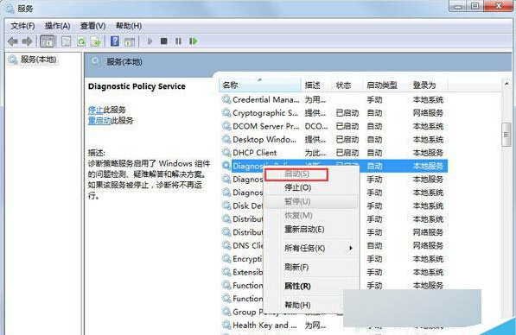This screenshot has width=516, height=335.
Task: Click the Diagnostic Policy Service heading
Action: pyautogui.click(x=137, y=86)
